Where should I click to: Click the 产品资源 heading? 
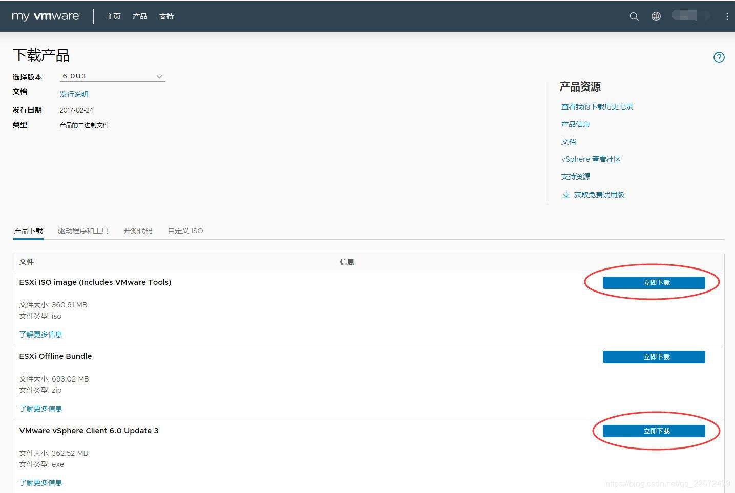point(580,86)
